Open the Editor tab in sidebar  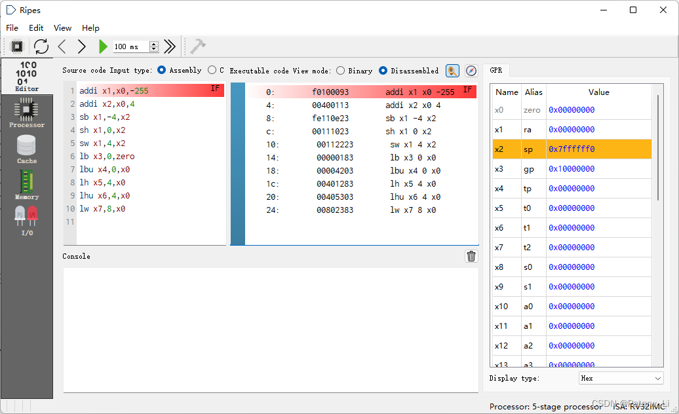click(x=27, y=76)
